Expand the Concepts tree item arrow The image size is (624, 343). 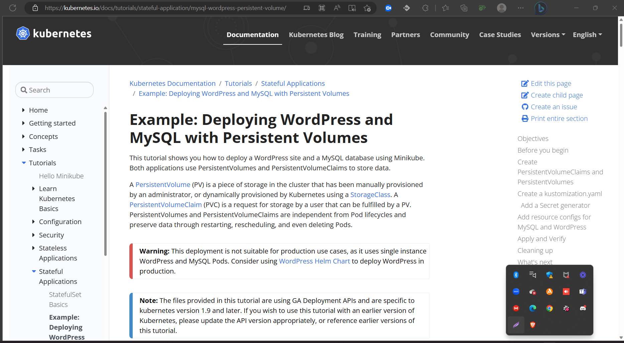pos(23,136)
